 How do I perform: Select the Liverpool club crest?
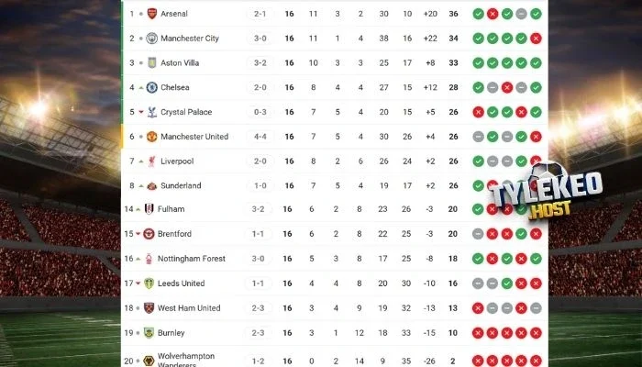click(151, 161)
